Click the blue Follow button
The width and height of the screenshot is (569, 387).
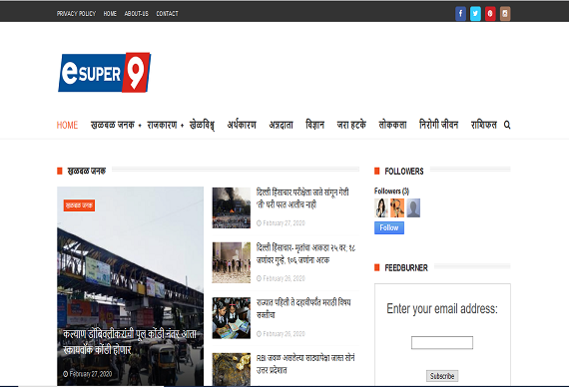coord(389,227)
